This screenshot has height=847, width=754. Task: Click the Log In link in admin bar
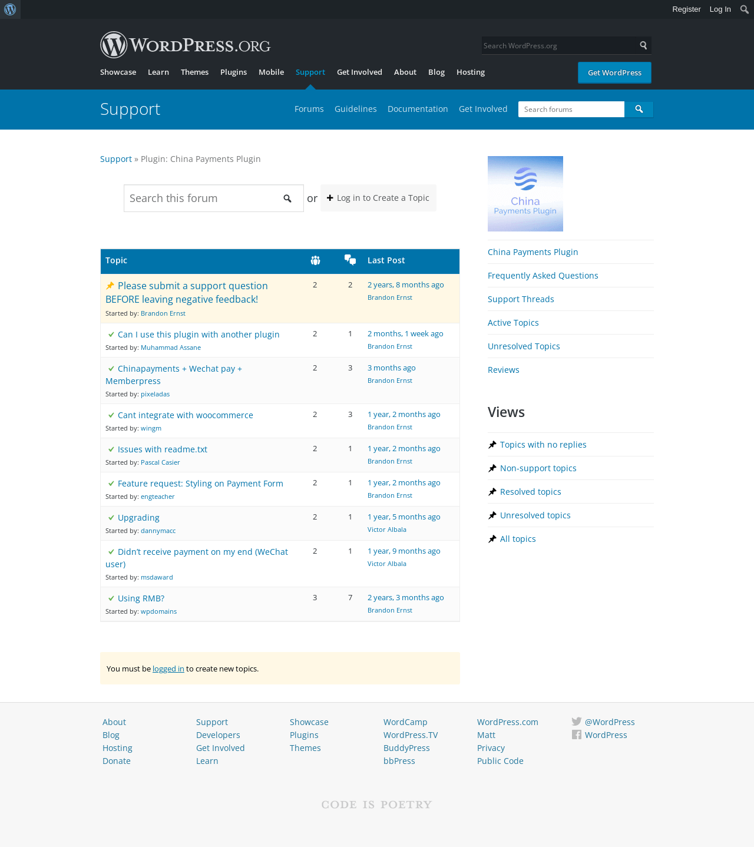(720, 9)
